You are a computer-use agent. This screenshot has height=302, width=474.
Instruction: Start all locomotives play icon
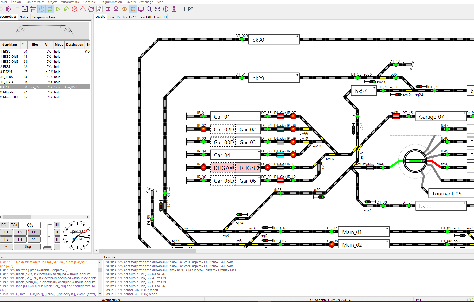pyautogui.click(x=58, y=9)
